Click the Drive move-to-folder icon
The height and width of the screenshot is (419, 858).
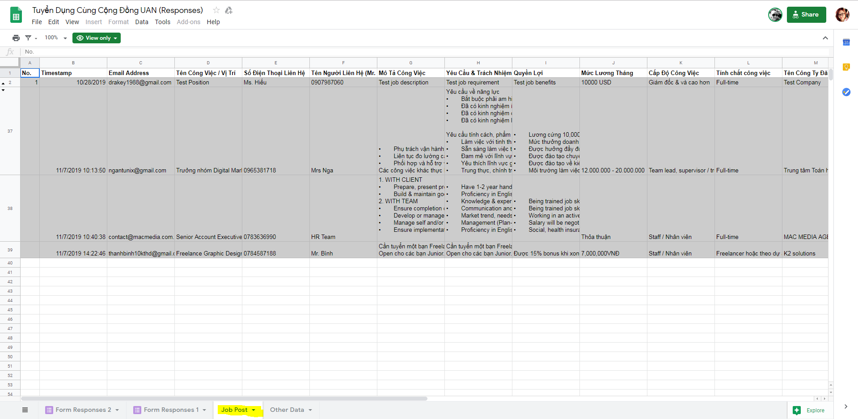click(228, 10)
